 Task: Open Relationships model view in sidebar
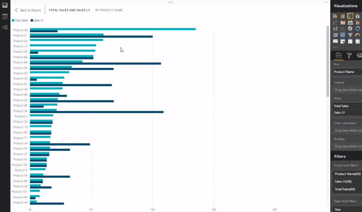[x=5, y=27]
